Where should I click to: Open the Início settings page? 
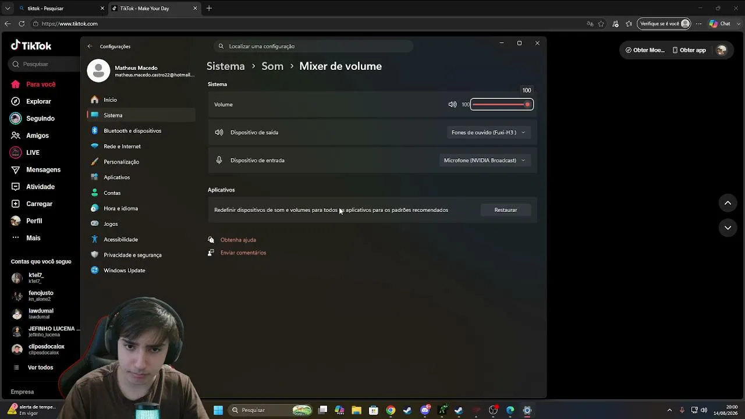(110, 100)
